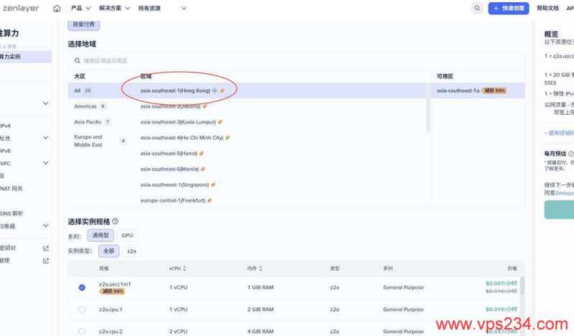The image size is (574, 336).
Task: Go to the console home icon
Action: pyautogui.click(x=57, y=8)
